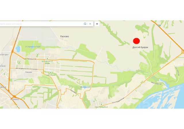184x129 pixels.
Task: Select the red marker near Долгий Буерак
Action: pyautogui.click(x=136, y=41)
